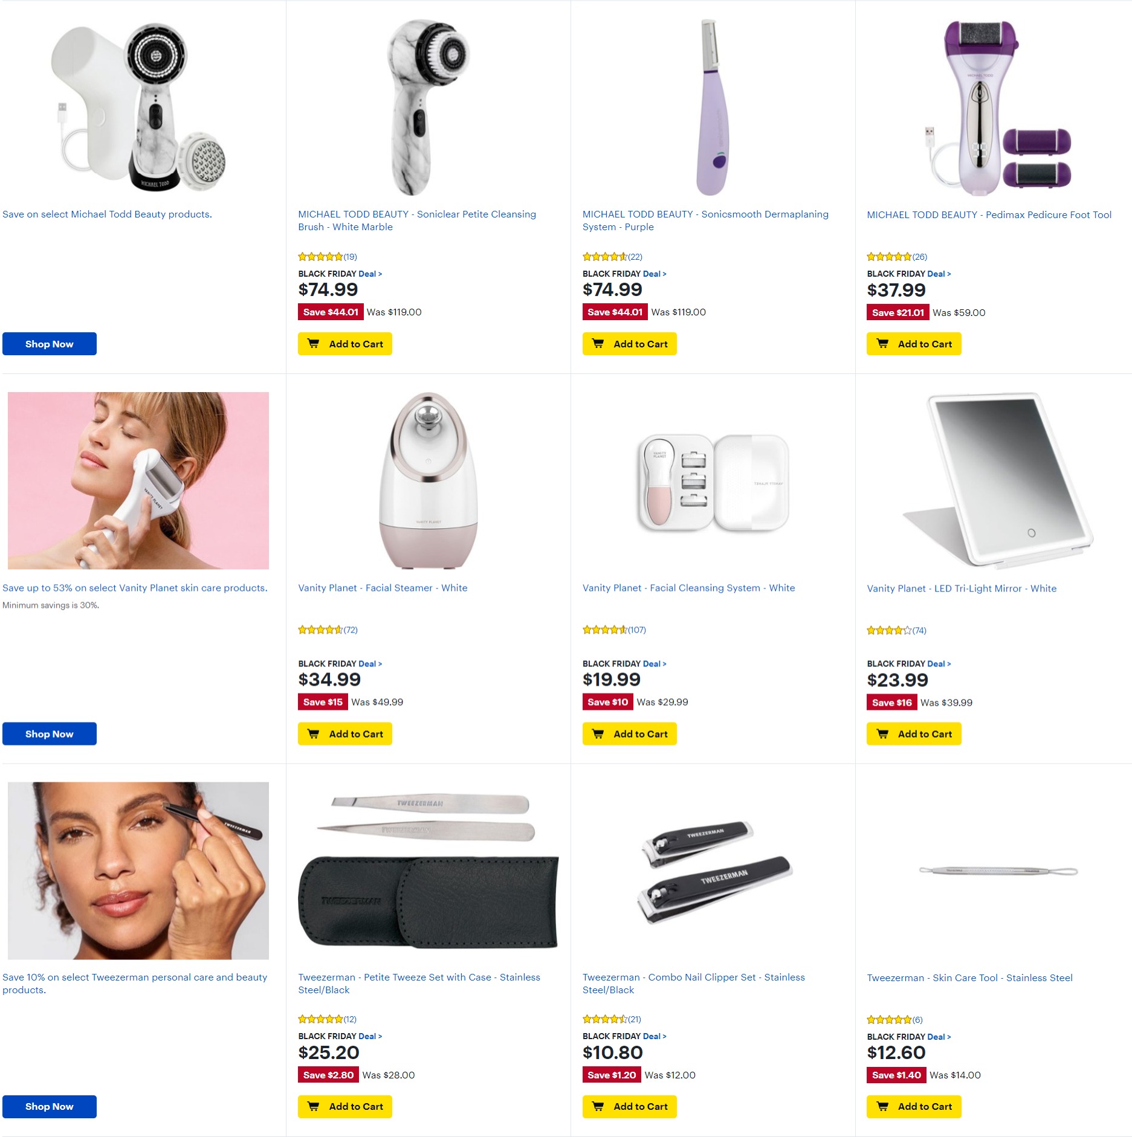Viewport: 1132px width, 1137px height.
Task: Click the Tweezerman Skin Care Tool product image
Action: 998,871
